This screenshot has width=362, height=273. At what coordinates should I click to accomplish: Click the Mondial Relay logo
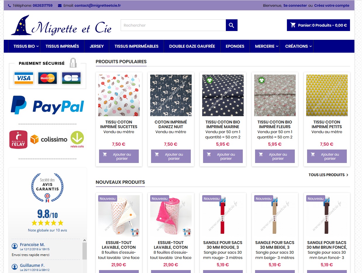(18, 140)
